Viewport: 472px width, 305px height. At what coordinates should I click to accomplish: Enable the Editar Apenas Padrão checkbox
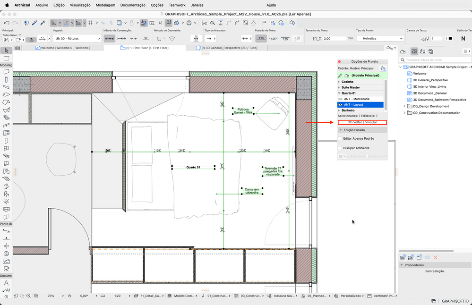tap(340, 139)
